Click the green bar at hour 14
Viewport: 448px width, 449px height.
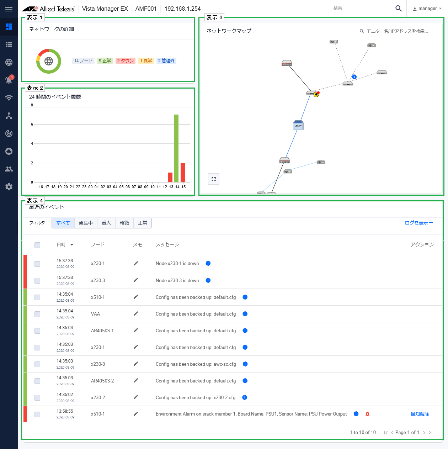[x=176, y=148]
